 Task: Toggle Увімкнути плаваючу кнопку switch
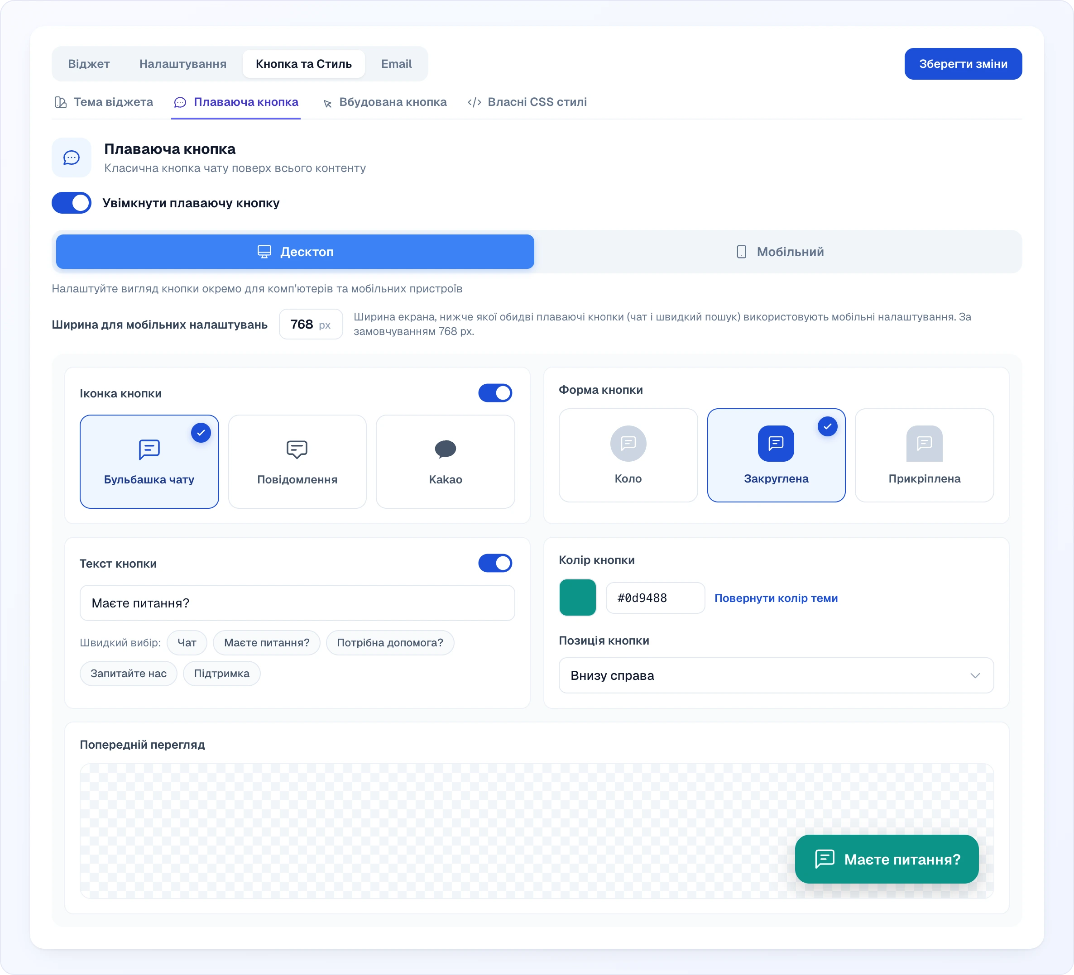click(72, 203)
